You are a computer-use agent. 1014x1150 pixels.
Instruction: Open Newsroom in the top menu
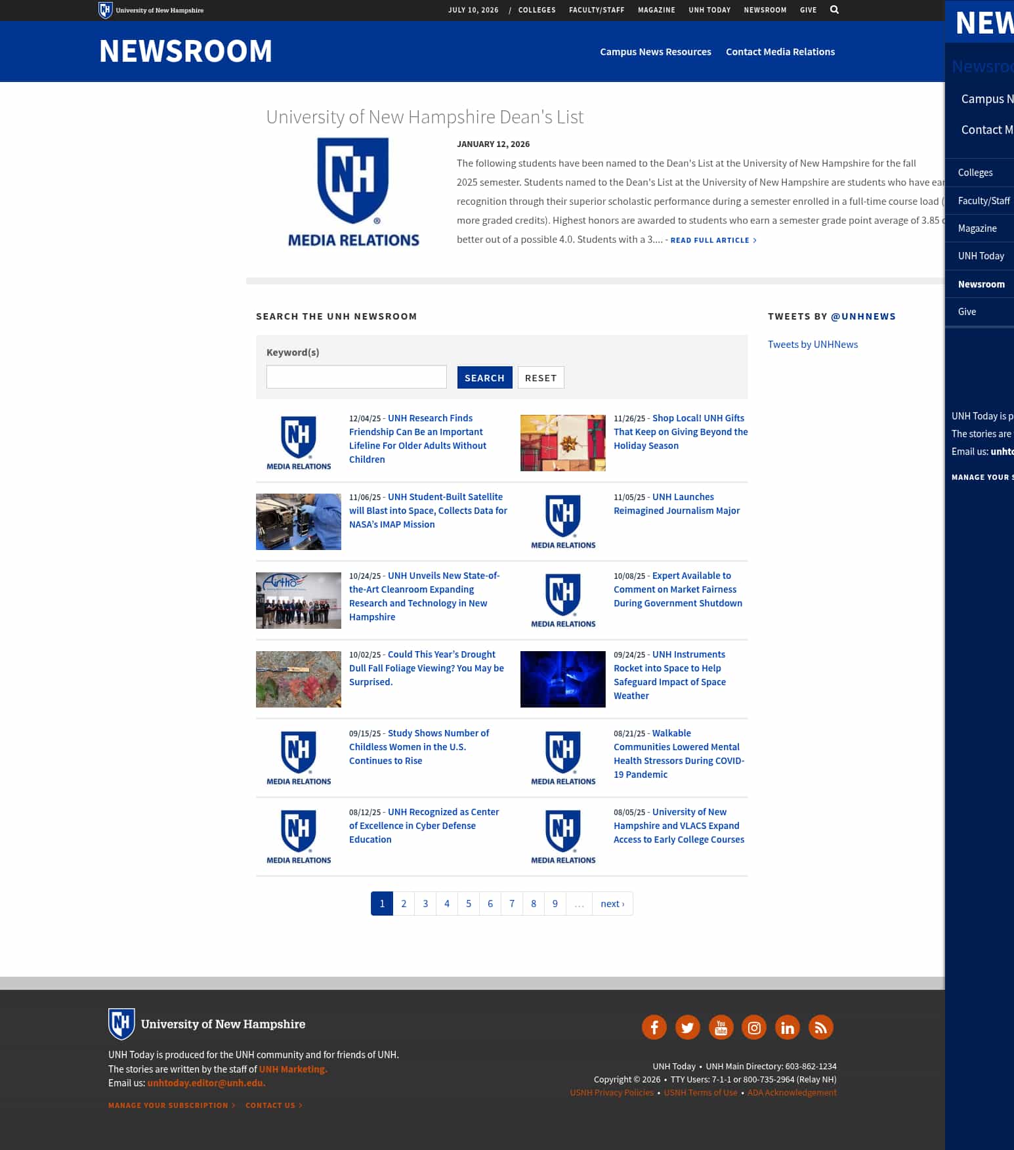point(765,10)
